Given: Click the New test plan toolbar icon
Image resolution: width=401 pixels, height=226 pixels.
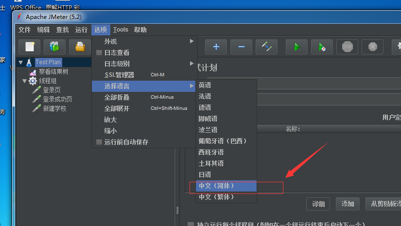Looking at the screenshot, I should tap(30, 47).
